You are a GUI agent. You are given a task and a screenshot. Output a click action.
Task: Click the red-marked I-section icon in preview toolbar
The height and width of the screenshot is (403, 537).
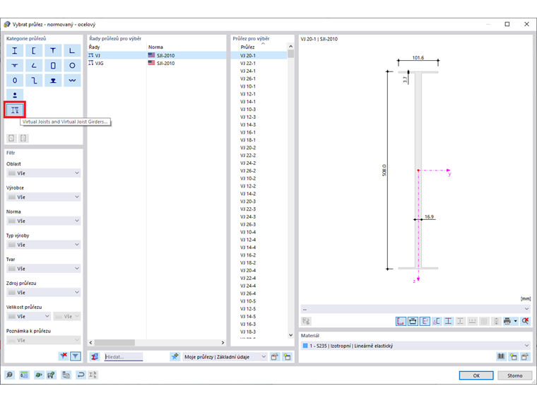click(448, 321)
